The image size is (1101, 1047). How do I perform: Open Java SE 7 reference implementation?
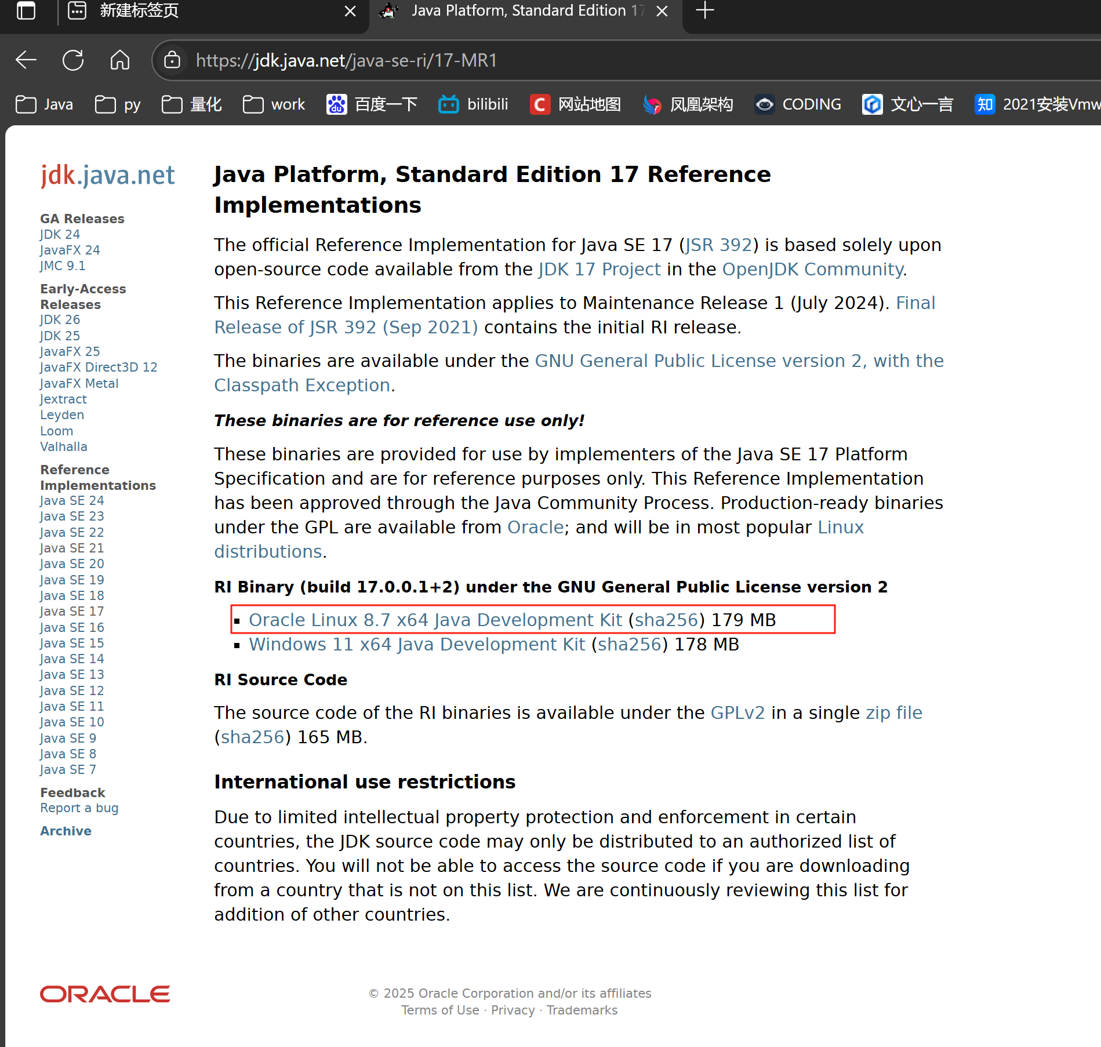coord(68,769)
